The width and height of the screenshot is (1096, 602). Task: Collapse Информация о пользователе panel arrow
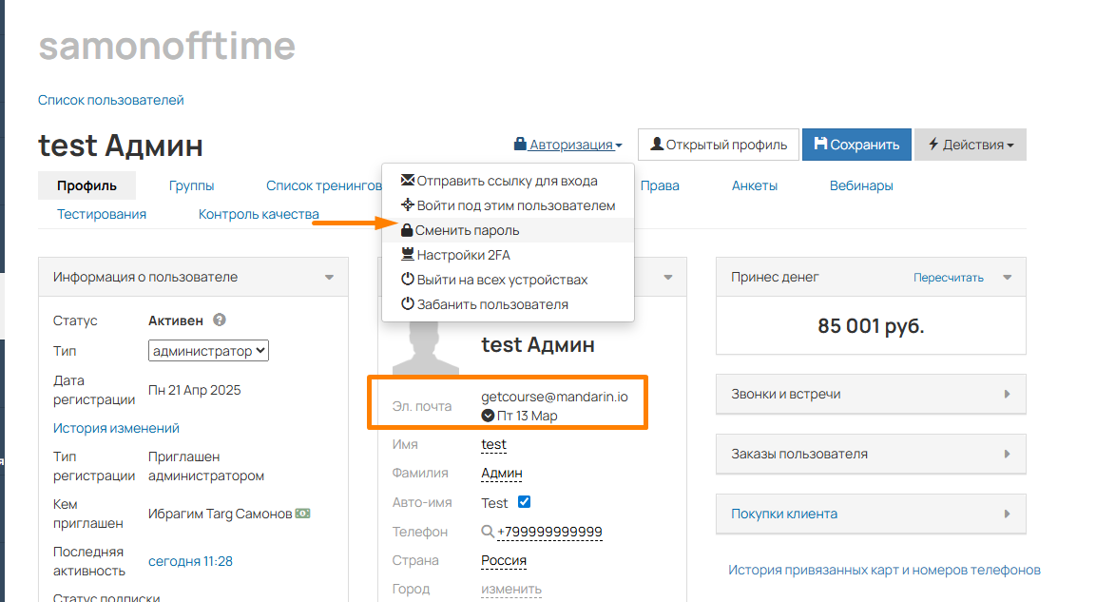point(329,278)
